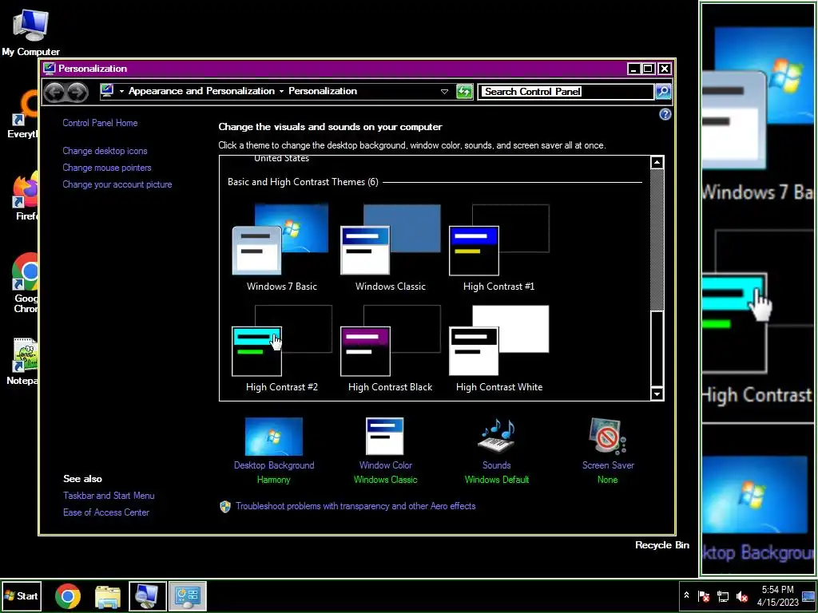Click Appearance and Personalization breadcrumb
The image size is (818, 613).
point(201,91)
